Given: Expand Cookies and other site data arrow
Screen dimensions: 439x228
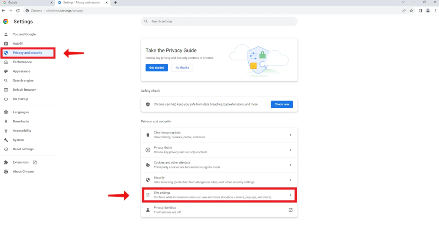Looking at the screenshot, I should click(x=291, y=165).
